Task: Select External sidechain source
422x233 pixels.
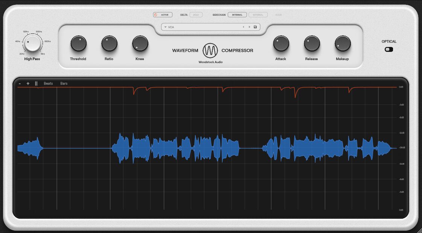Action: coord(258,15)
